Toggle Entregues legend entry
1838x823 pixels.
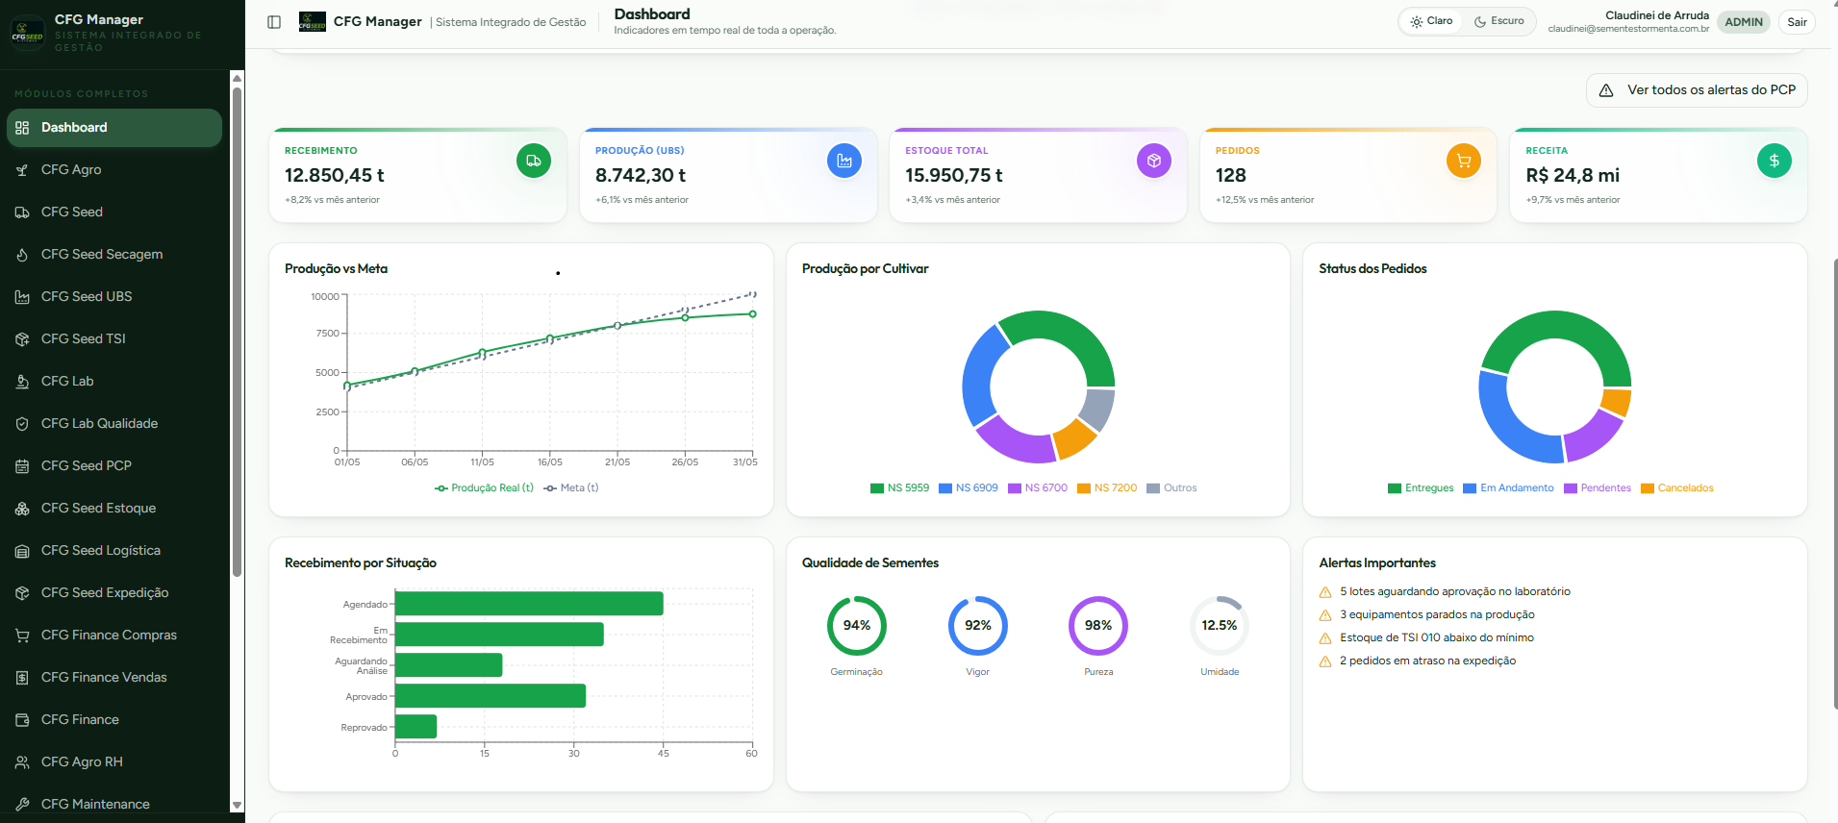1421,488
